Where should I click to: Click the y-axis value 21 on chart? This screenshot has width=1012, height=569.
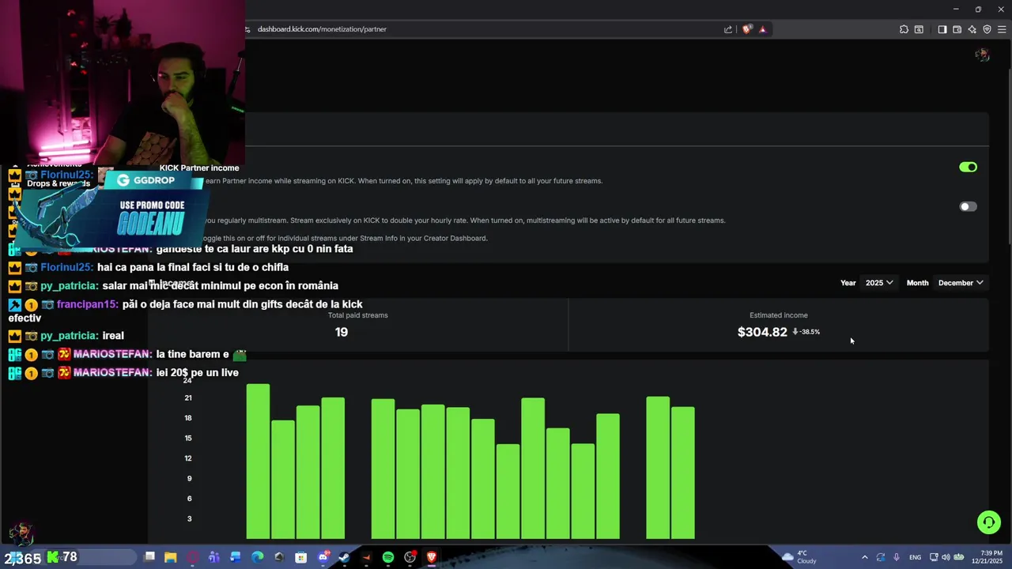click(x=188, y=398)
